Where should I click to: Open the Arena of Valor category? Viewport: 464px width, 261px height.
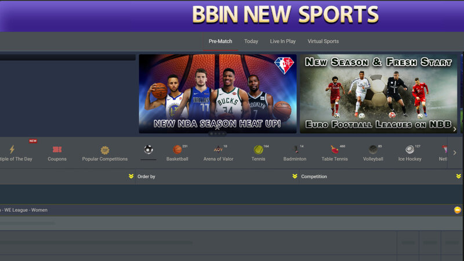[x=218, y=150]
